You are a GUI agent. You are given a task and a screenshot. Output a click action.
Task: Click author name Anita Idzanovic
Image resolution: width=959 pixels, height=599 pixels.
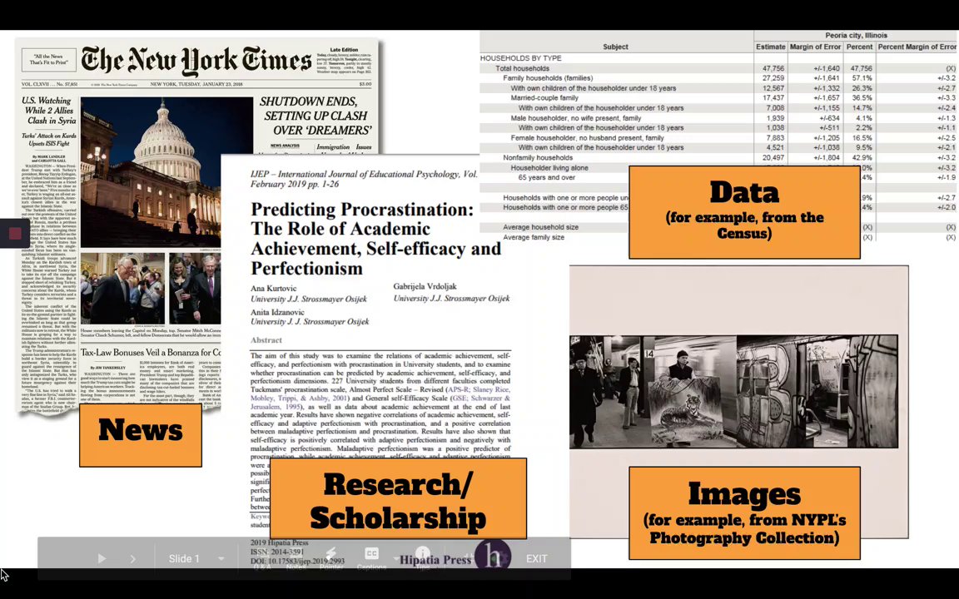pyautogui.click(x=277, y=312)
